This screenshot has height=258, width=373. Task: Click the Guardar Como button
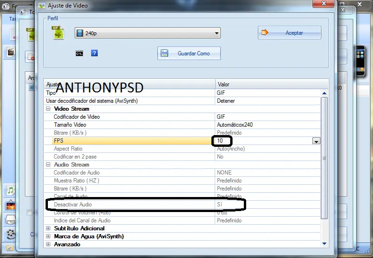189,53
